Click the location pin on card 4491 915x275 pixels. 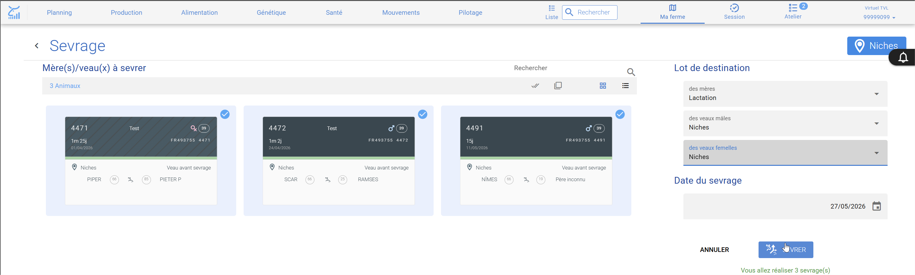click(x=470, y=167)
